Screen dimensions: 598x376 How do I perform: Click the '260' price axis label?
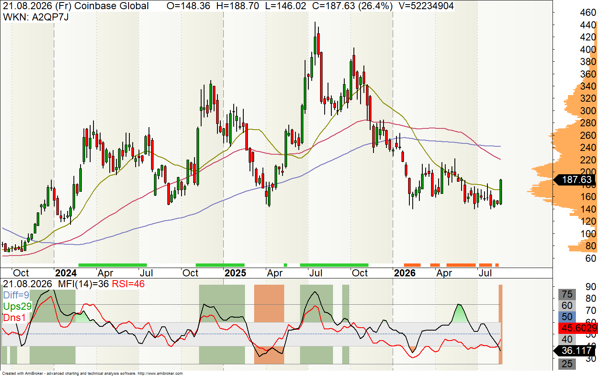[588, 135]
